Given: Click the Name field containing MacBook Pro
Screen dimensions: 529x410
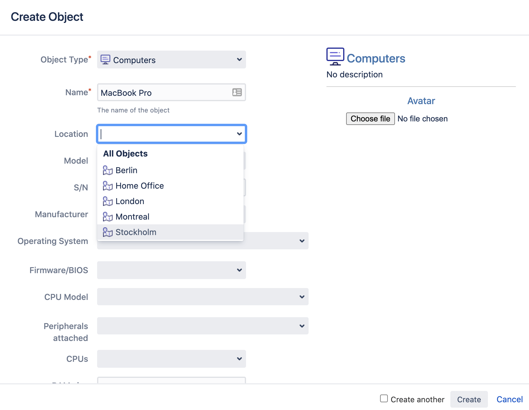Looking at the screenshot, I should pos(164,93).
